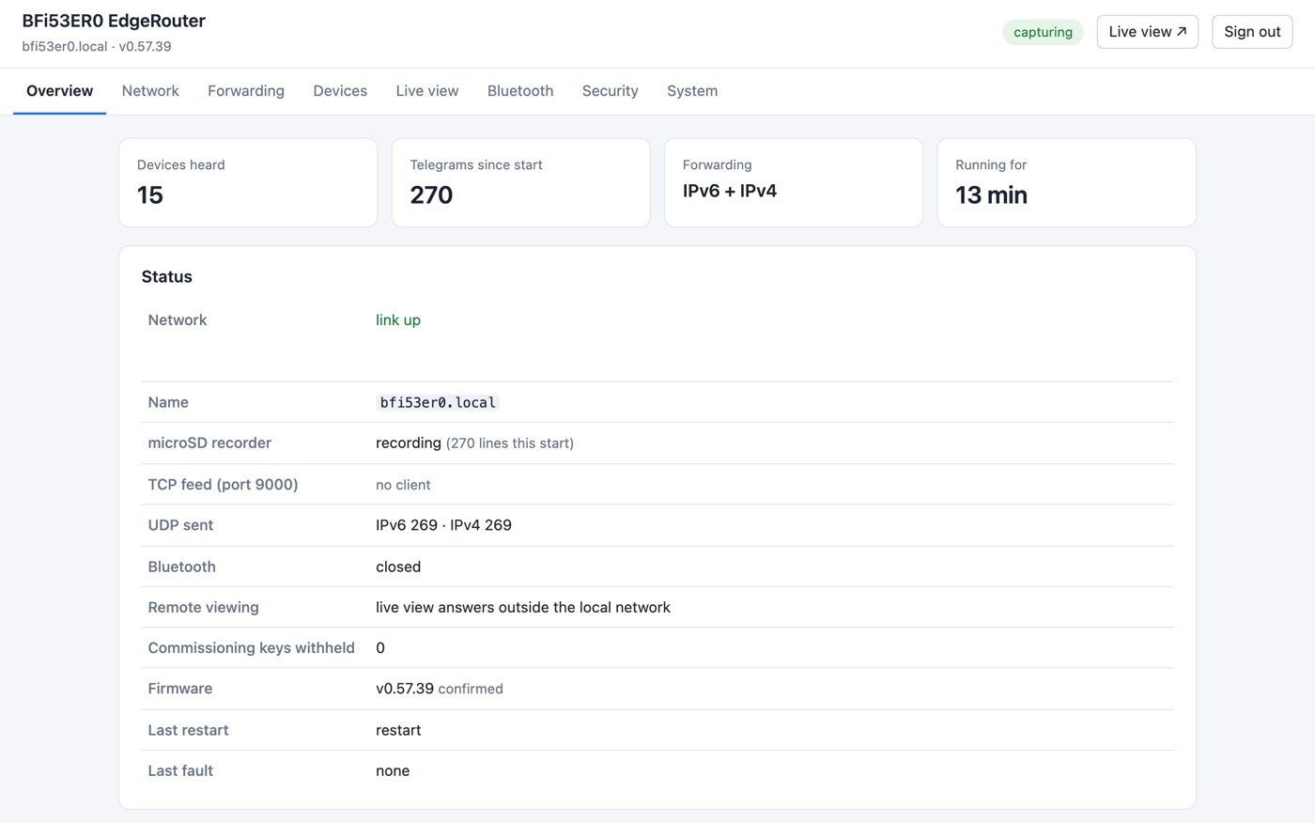This screenshot has width=1315, height=823.
Task: Click the microSD recorder row label
Action: click(x=209, y=443)
